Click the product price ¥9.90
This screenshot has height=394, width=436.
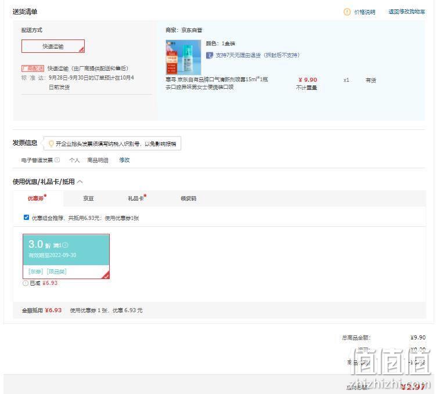(308, 79)
